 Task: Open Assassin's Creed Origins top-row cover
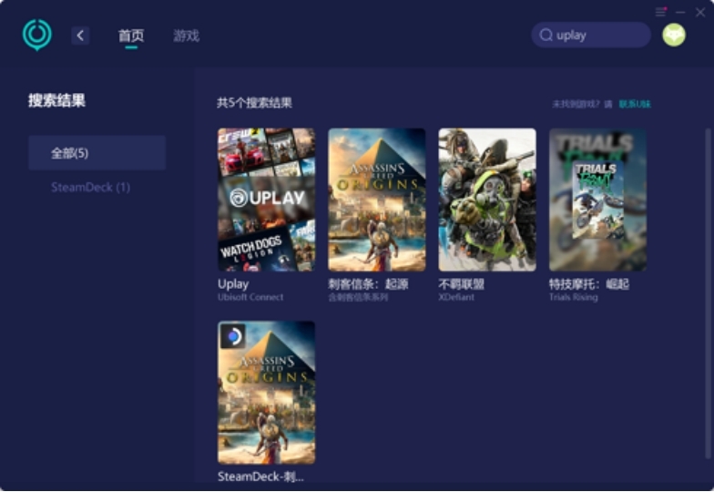pos(377,200)
